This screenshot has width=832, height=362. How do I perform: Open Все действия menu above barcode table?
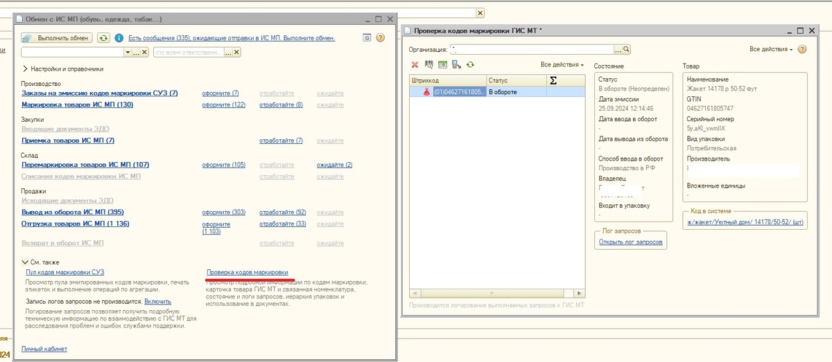tap(562, 64)
